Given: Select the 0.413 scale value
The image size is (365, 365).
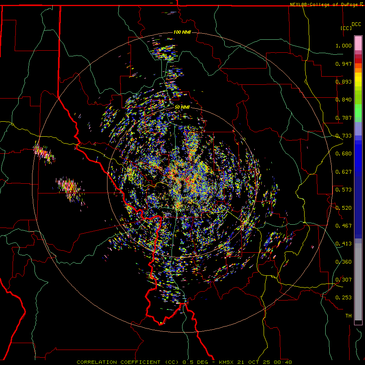Looking at the screenshot, I should tap(344, 244).
